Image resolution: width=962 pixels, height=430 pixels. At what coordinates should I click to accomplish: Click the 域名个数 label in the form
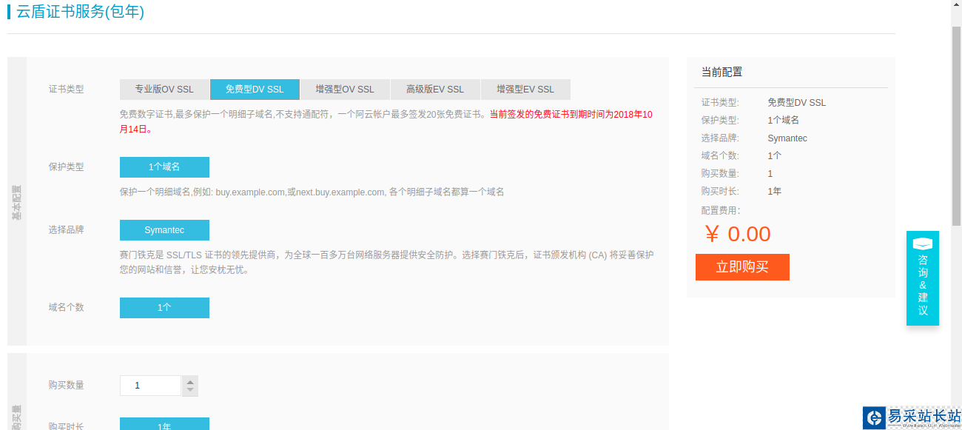click(x=67, y=308)
